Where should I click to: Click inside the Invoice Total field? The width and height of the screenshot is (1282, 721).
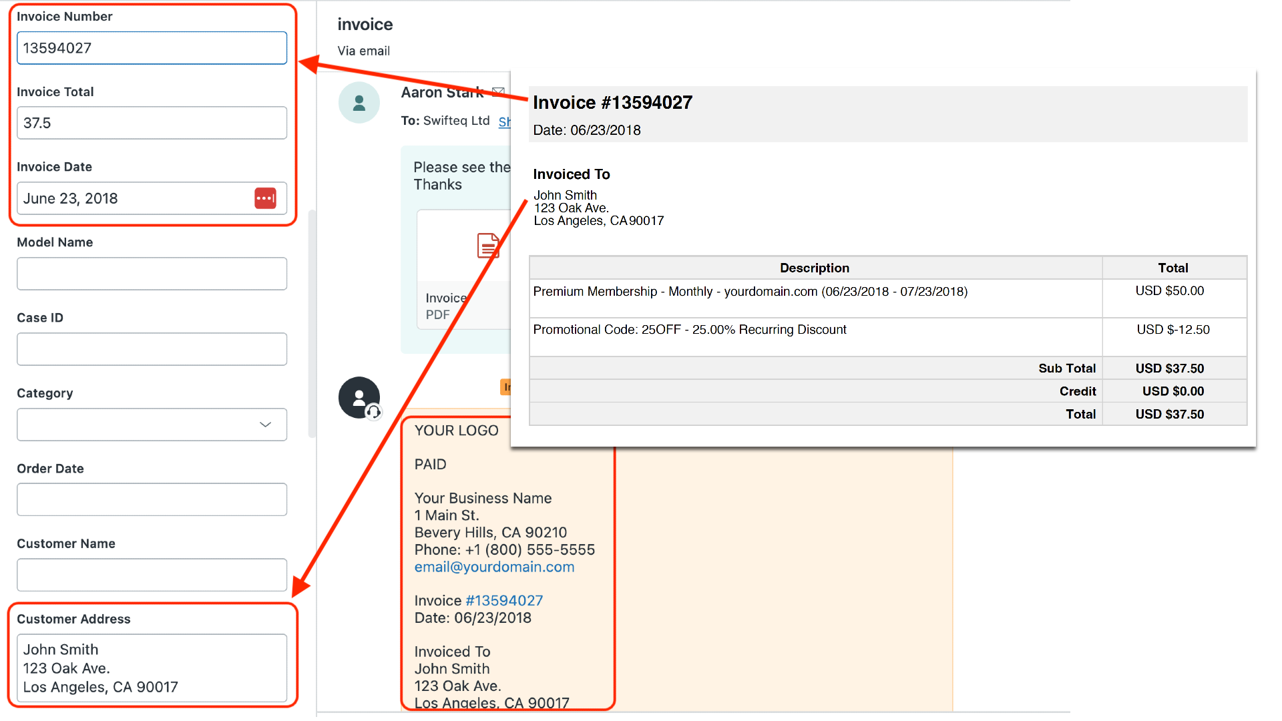tap(152, 123)
